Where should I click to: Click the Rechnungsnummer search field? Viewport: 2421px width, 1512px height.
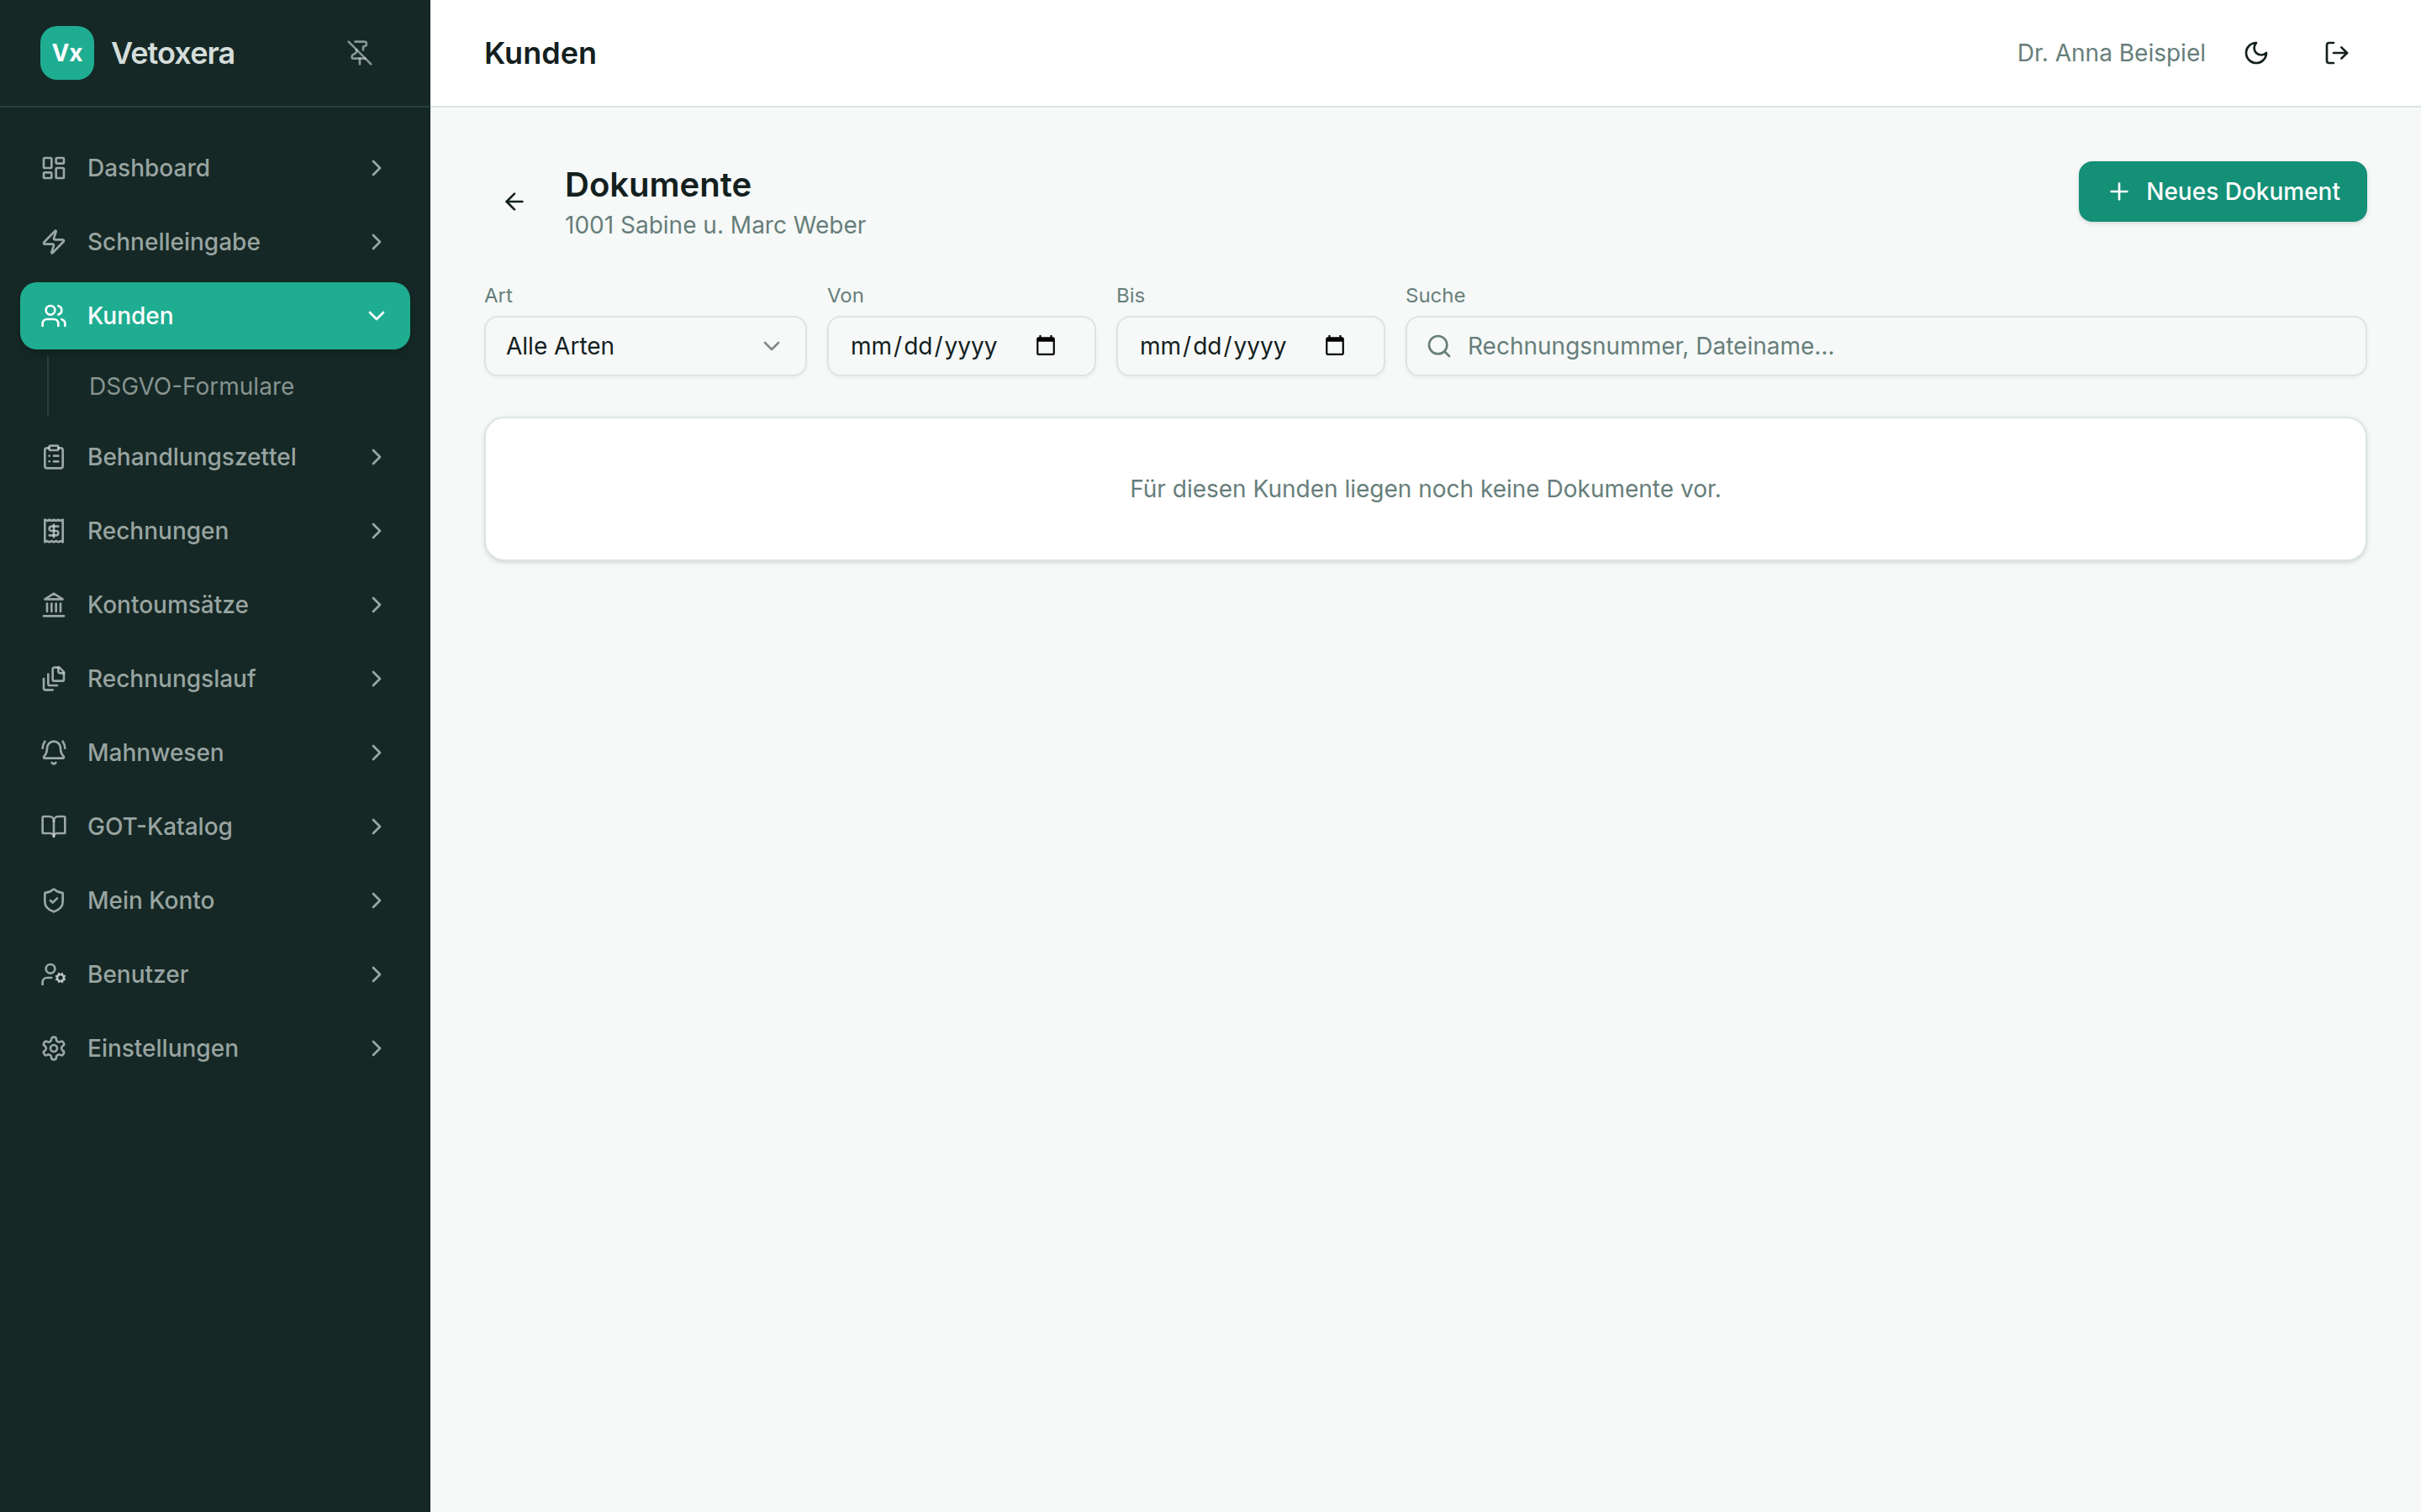[1886, 346]
